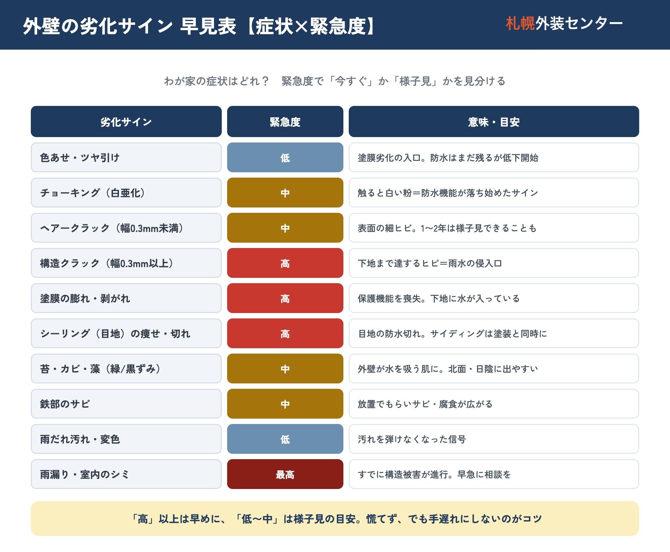Click the text 下地まで達するヒビ＝雨水の侵入口
Screen dimensions: 670x552
tap(430, 263)
